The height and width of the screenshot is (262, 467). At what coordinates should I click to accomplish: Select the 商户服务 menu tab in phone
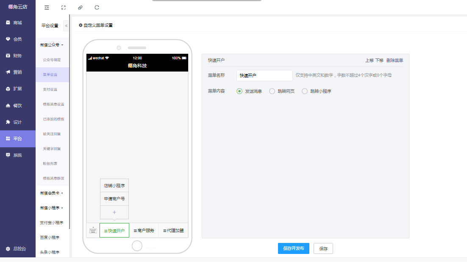(x=144, y=231)
